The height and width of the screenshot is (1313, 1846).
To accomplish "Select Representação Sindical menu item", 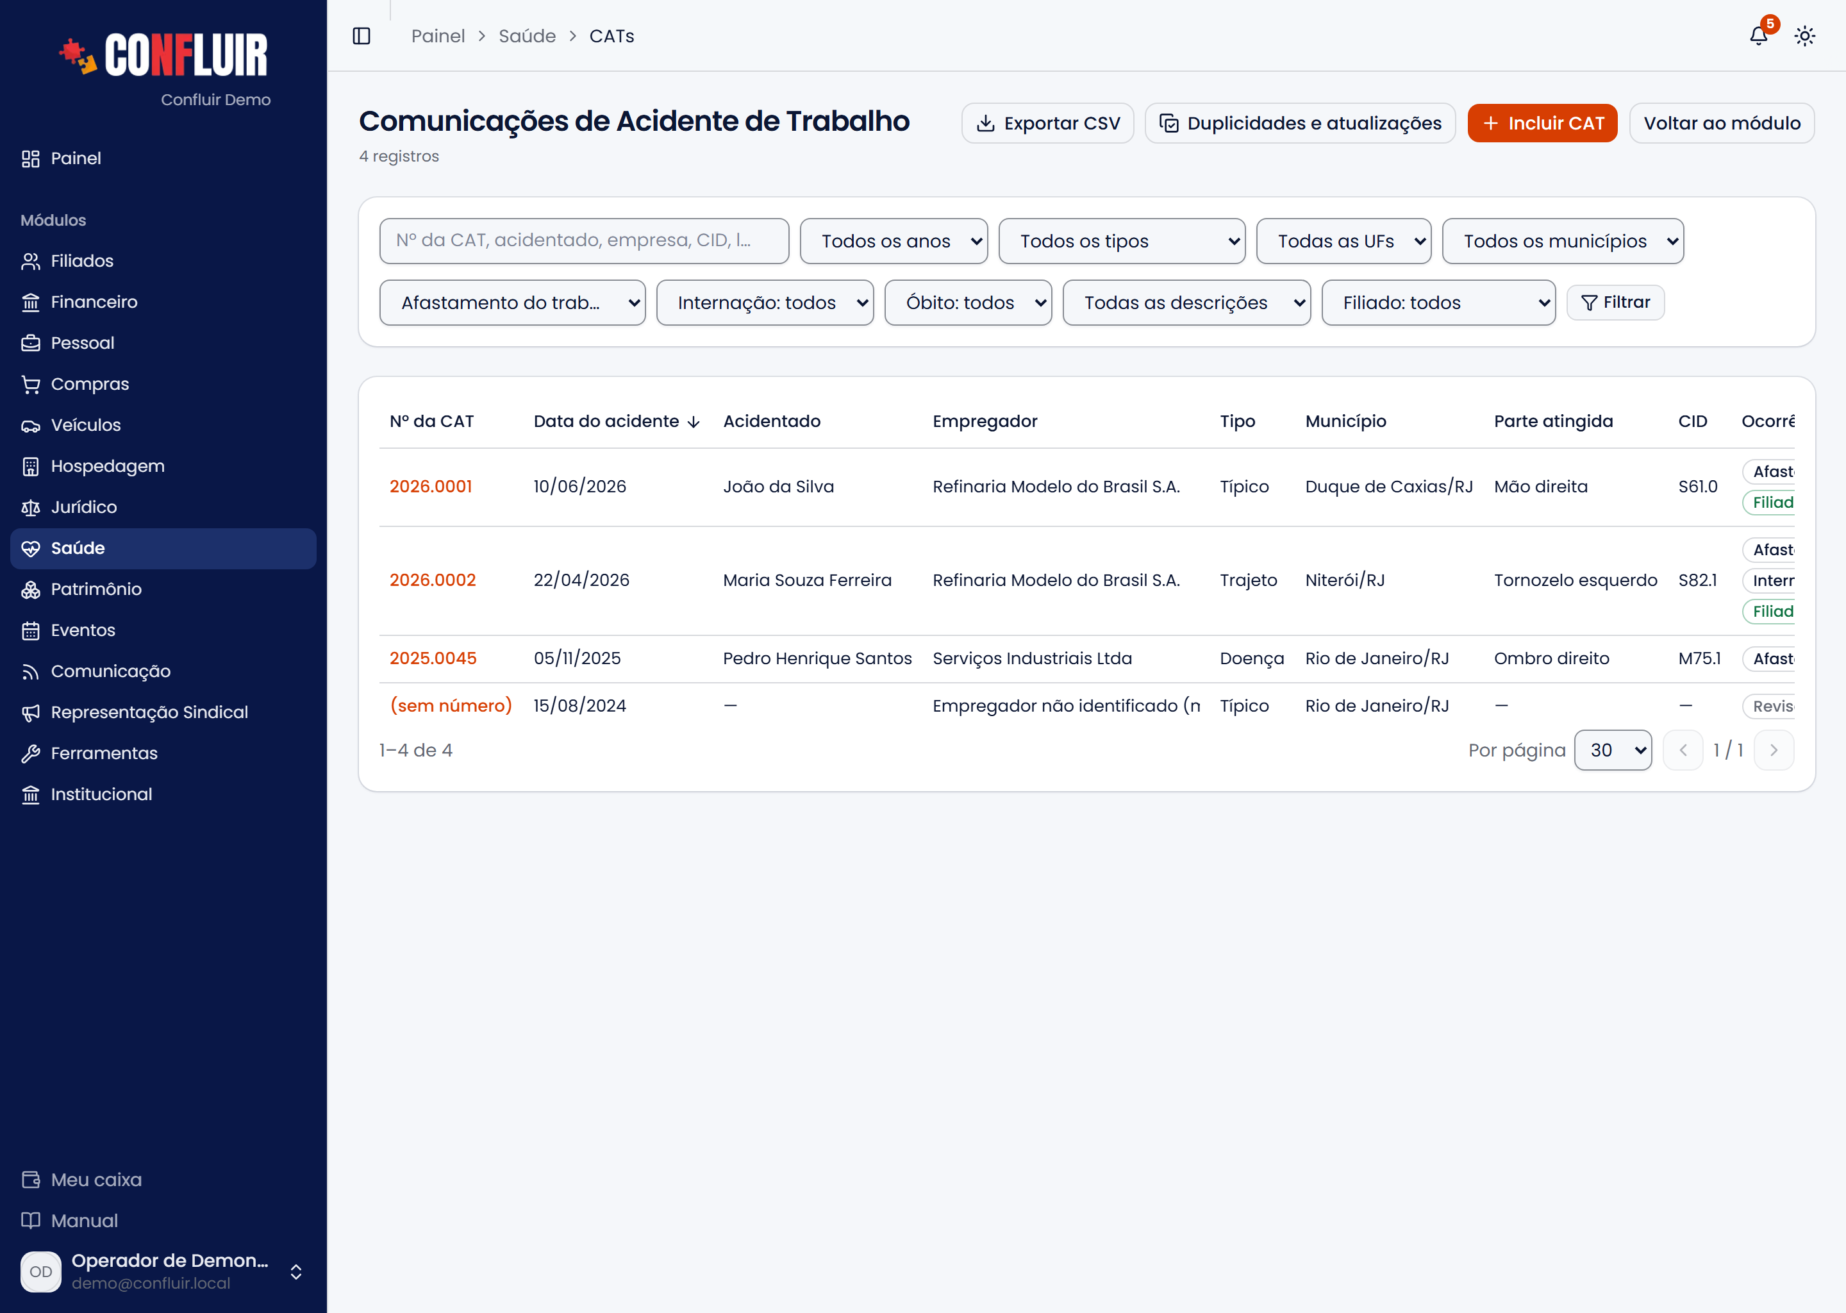I will coord(163,712).
